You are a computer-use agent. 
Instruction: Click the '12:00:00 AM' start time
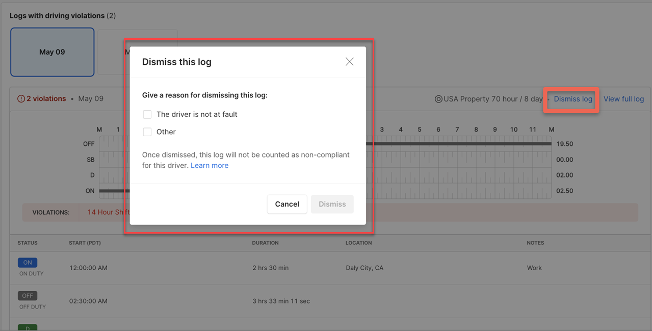click(x=88, y=268)
